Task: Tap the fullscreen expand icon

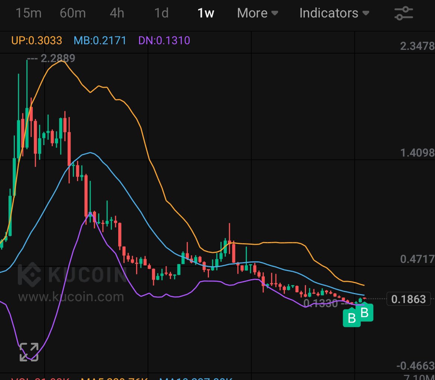Action: (29, 352)
